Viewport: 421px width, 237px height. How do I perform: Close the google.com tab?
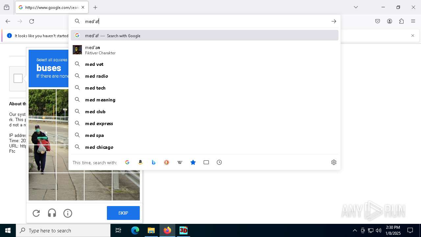[x=83, y=7]
